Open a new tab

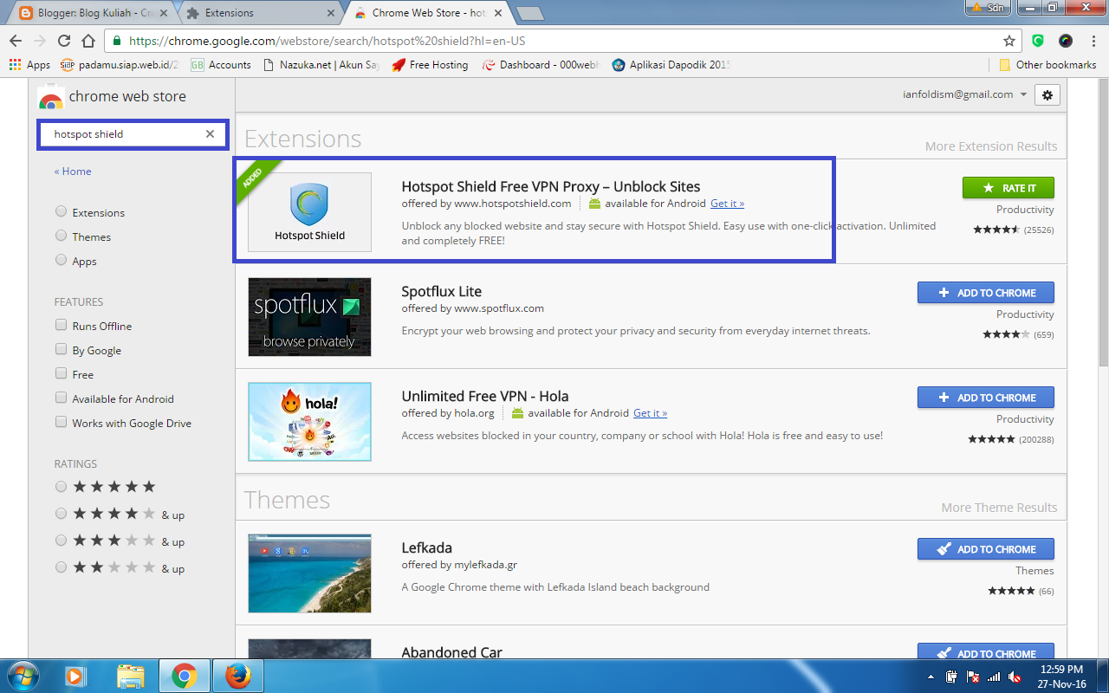[x=529, y=13]
